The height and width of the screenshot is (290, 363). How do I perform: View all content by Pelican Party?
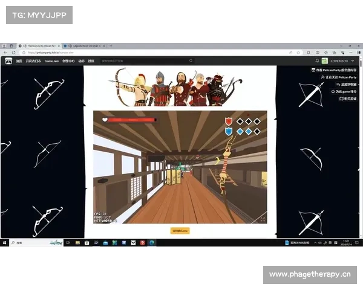tap(334, 70)
